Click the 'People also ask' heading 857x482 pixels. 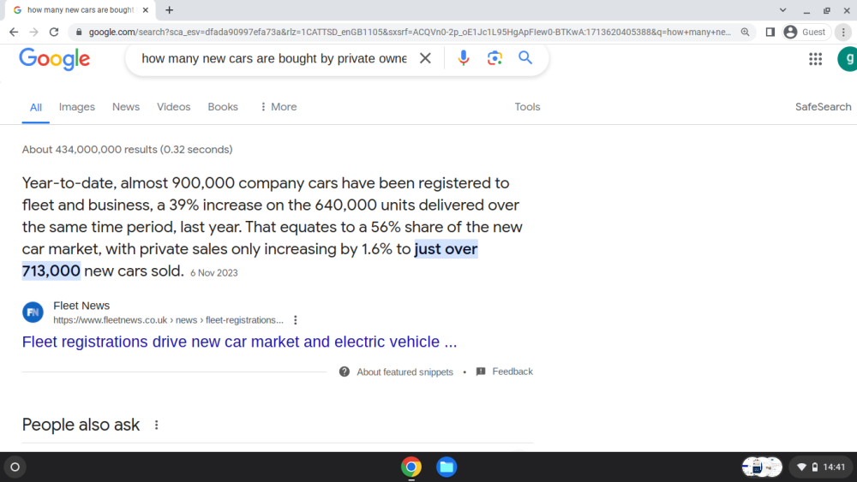(81, 425)
